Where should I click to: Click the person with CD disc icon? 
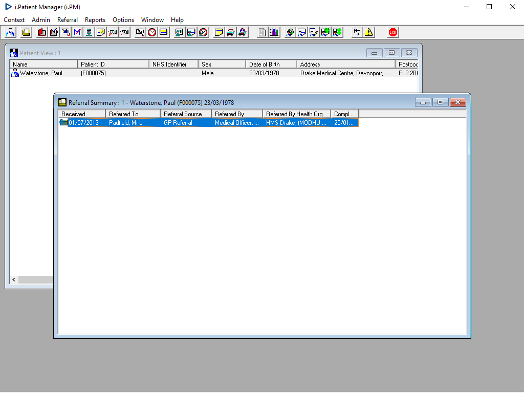(290, 32)
